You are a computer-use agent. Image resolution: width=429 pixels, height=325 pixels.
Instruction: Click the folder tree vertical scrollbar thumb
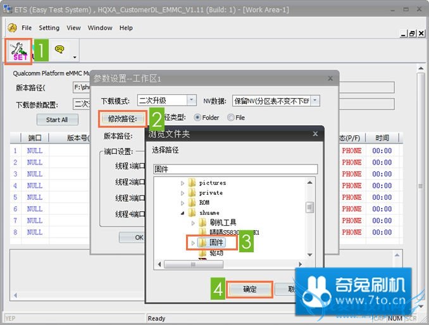[309, 207]
